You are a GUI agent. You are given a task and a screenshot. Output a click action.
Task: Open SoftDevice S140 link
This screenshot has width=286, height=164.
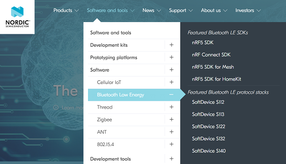click(x=209, y=151)
